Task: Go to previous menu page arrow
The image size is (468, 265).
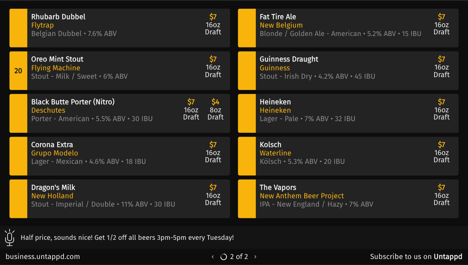Action: pos(213,257)
